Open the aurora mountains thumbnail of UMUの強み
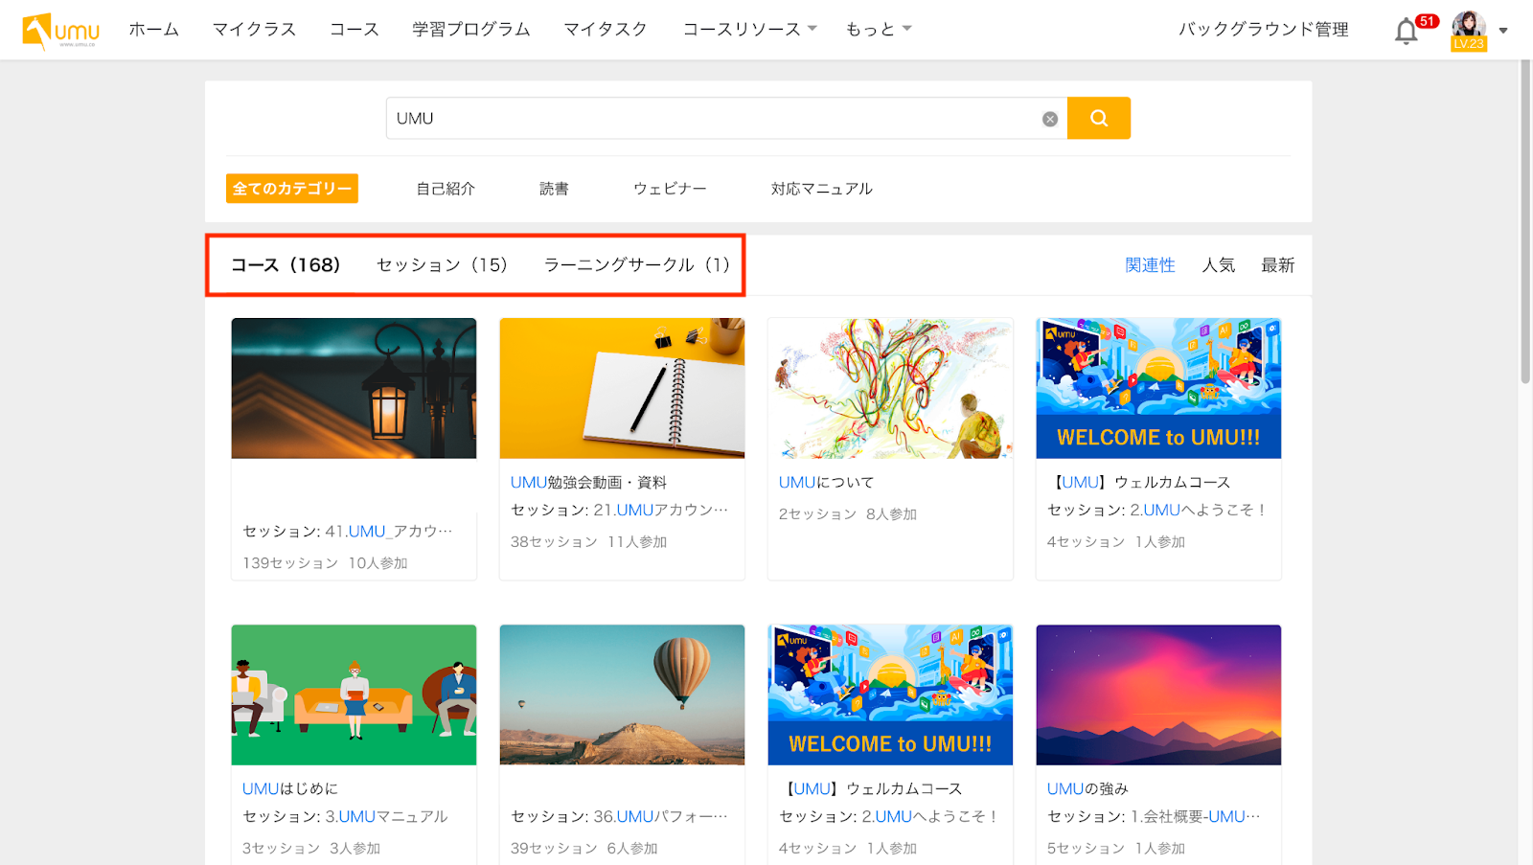Viewport: 1533px width, 865px height. coord(1158,694)
